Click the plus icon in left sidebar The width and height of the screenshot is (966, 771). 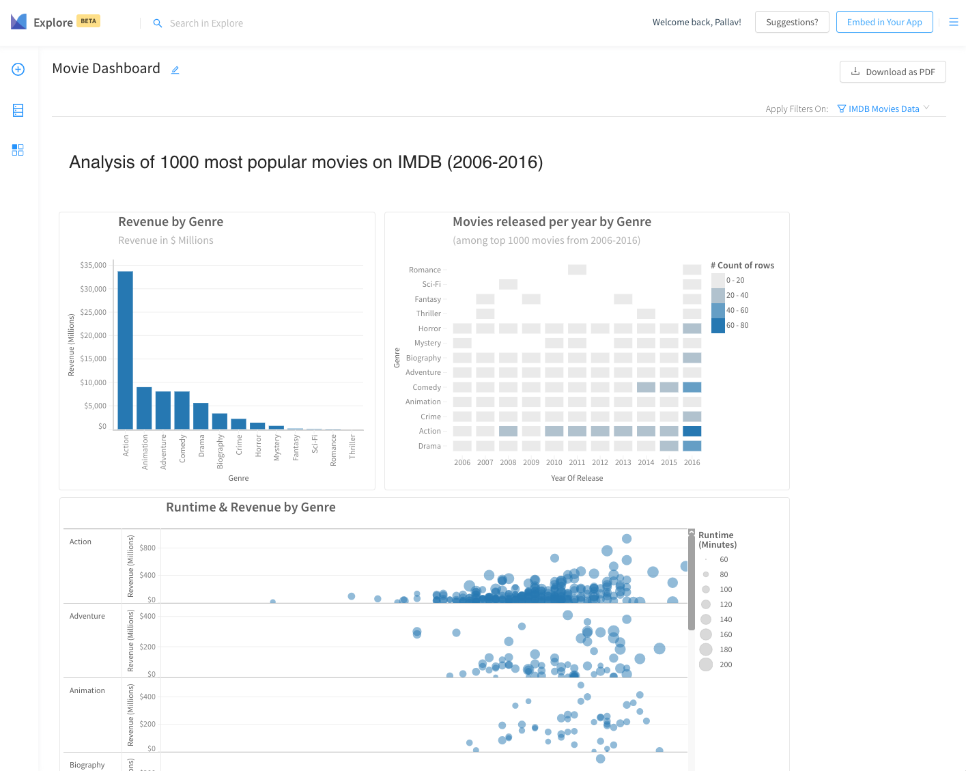[x=18, y=70]
